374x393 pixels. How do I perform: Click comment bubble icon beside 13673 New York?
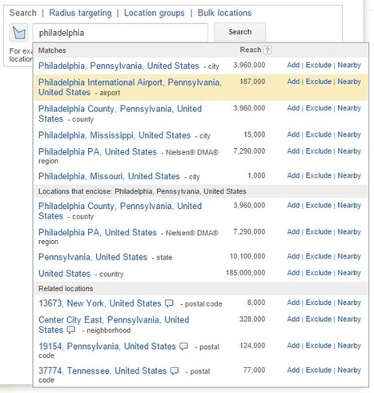pos(169,303)
